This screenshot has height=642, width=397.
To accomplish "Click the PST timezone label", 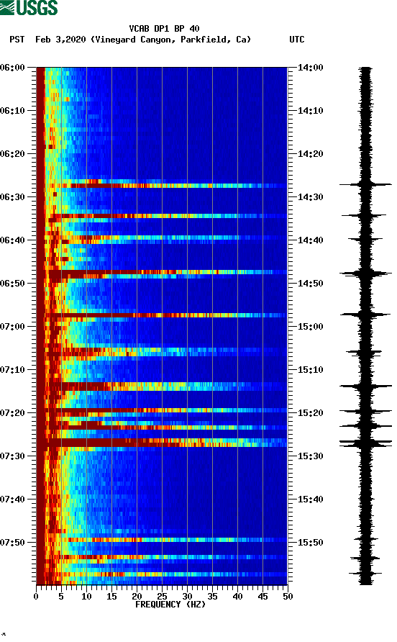I will pos(17,40).
